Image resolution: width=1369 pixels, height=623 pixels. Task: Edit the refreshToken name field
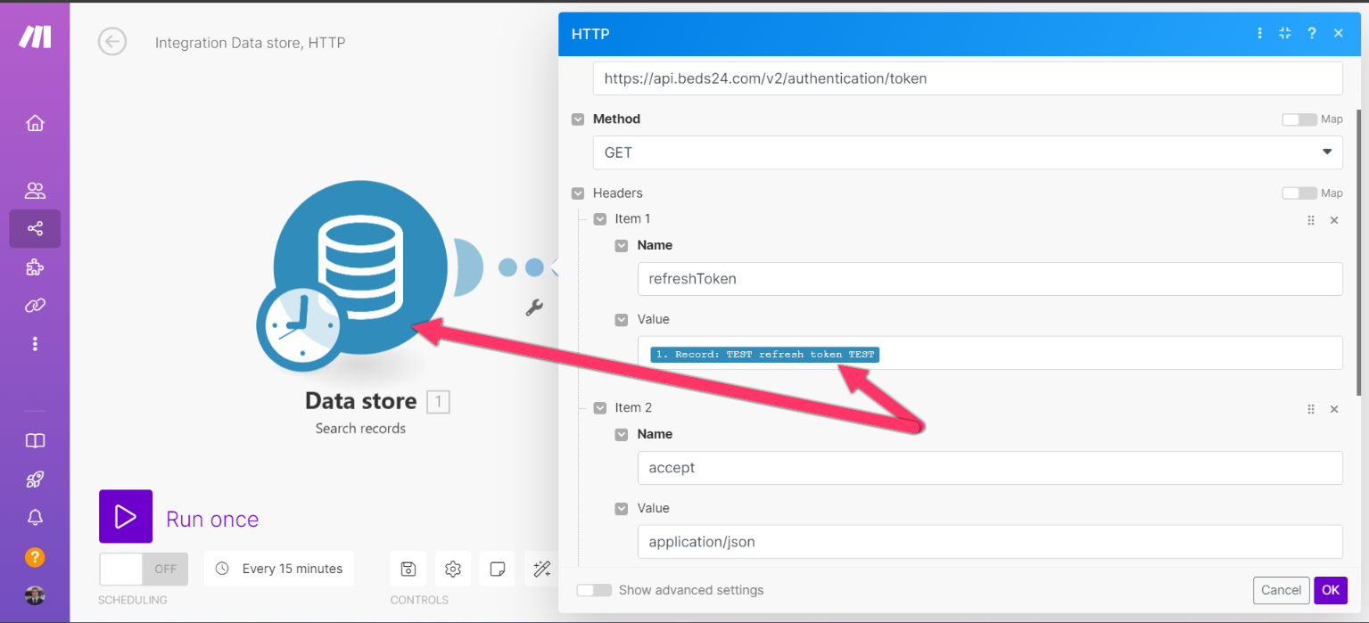pos(990,279)
